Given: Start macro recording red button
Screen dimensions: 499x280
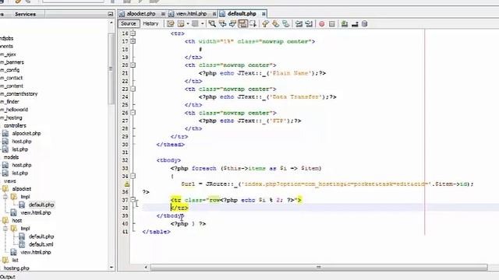Looking at the screenshot, I should point(322,24).
